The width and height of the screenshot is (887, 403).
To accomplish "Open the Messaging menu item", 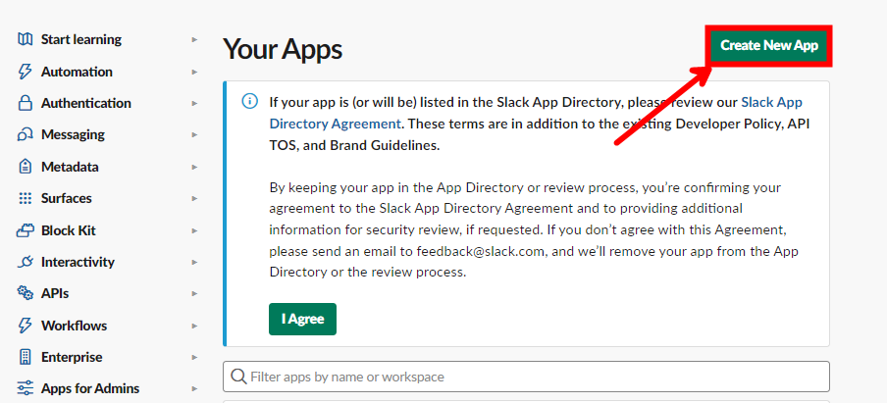I will (x=73, y=134).
